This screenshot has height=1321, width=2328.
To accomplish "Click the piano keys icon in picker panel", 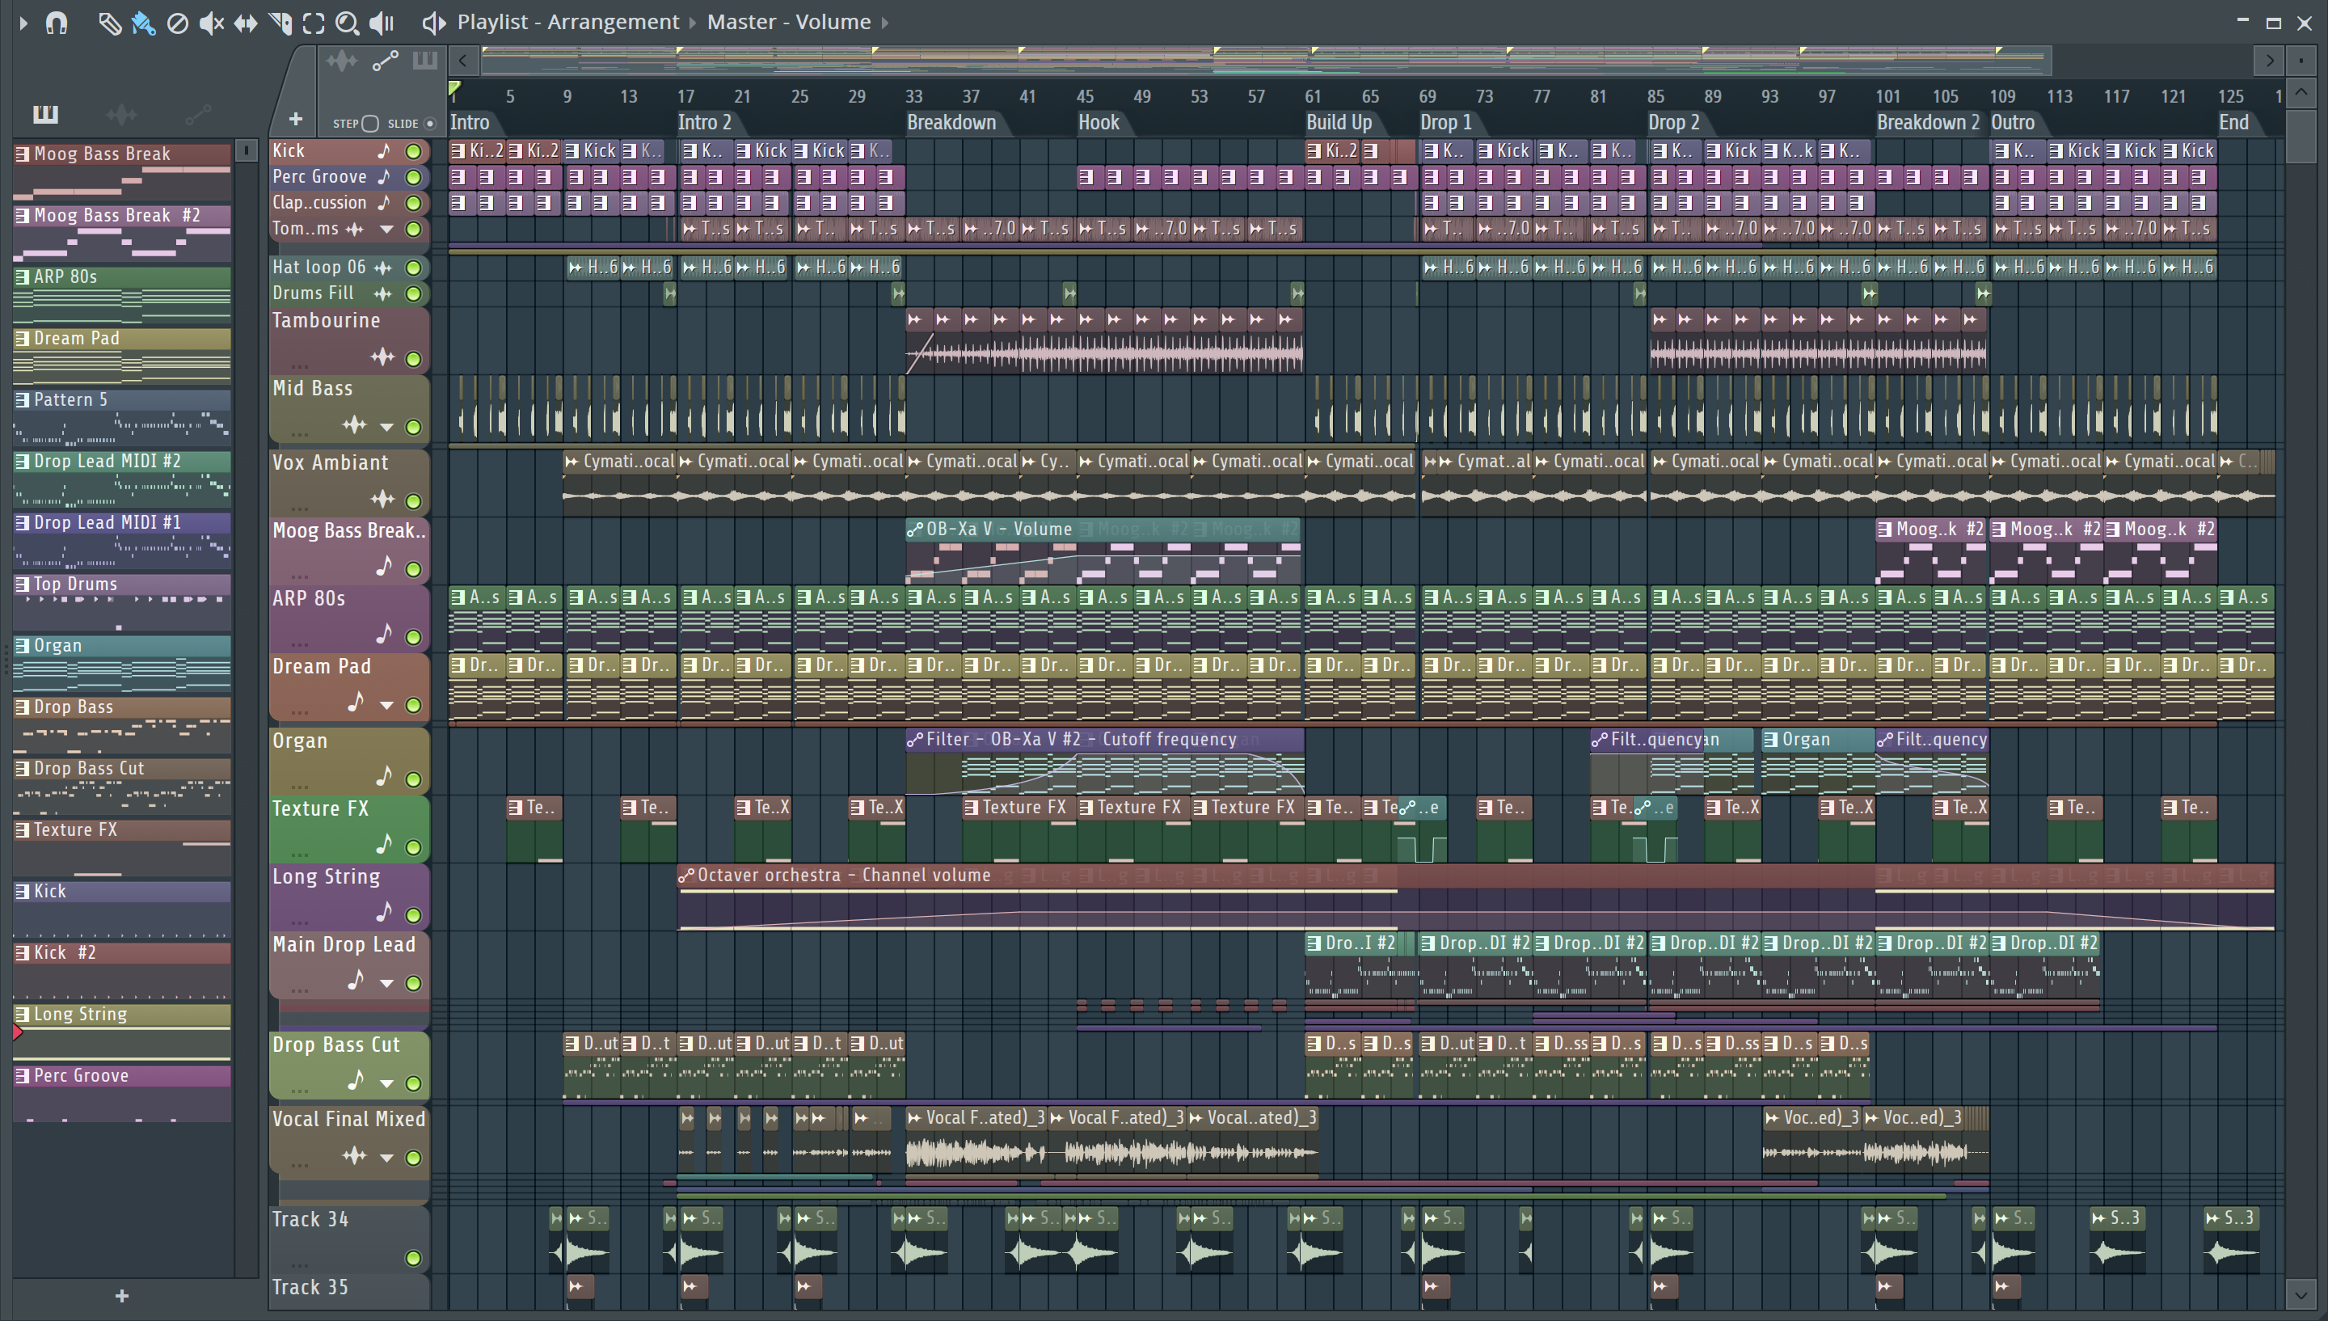I will 45,114.
